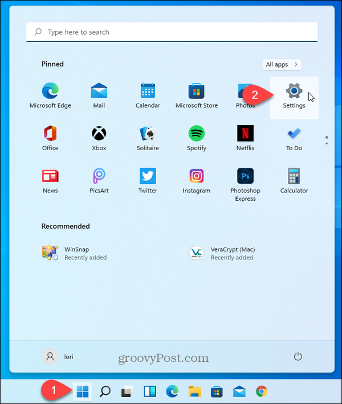Open Microsoft Store from taskbar
Screen dimensions: 342x404
(x=217, y=391)
